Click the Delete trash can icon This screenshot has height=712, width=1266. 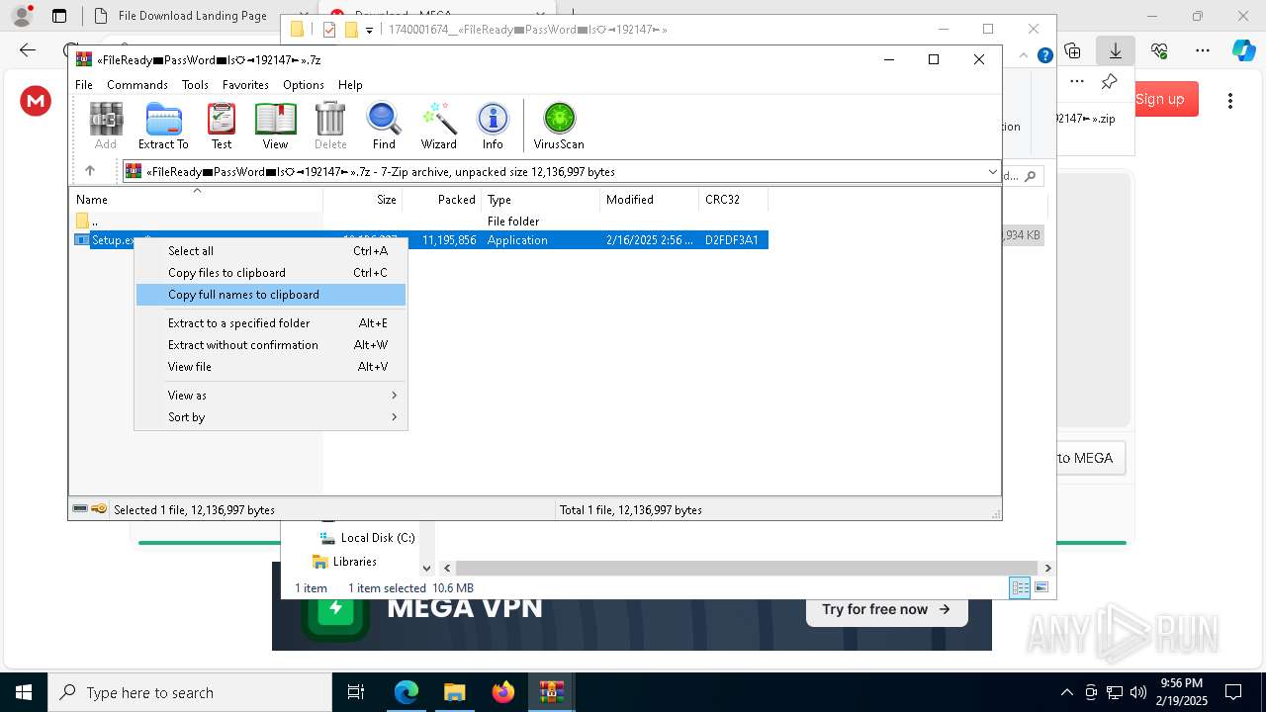click(x=330, y=126)
